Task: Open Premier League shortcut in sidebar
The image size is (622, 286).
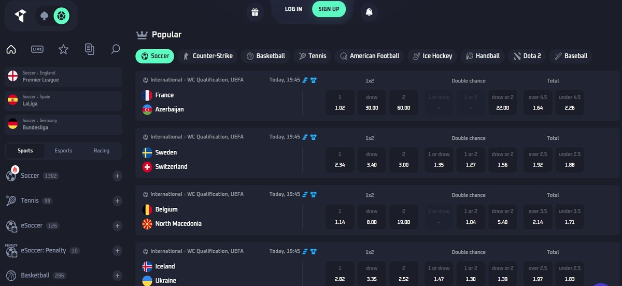Action: (63, 77)
